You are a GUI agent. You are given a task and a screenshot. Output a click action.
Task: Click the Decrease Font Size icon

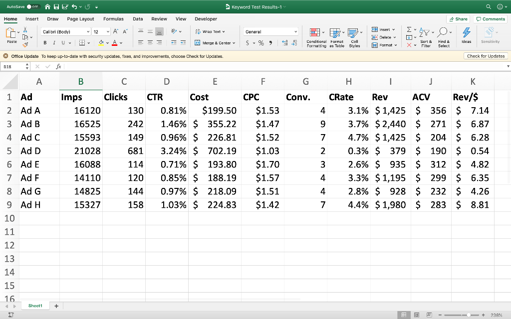coord(125,31)
